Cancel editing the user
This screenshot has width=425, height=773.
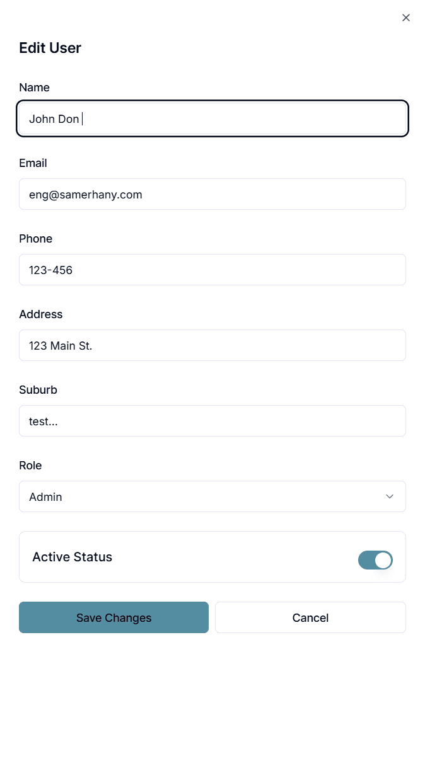click(x=310, y=617)
